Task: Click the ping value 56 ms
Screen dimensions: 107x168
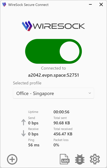Action: [34, 145]
